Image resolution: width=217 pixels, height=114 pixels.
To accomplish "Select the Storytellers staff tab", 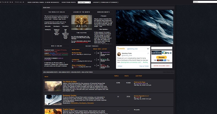I will pos(66,26).
